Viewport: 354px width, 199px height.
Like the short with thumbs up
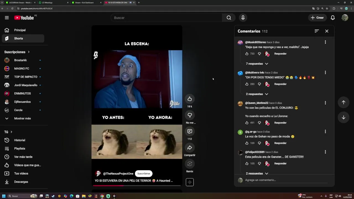click(190, 99)
